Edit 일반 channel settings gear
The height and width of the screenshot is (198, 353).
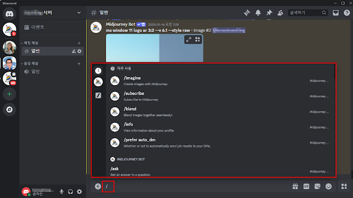79,51
